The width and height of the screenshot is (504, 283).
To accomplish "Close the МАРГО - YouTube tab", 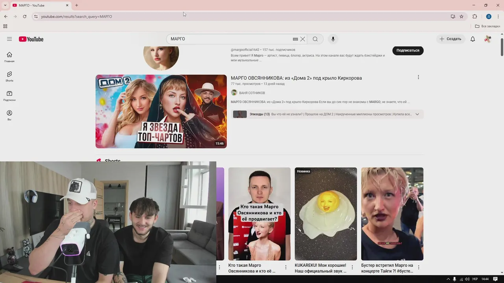I will pyautogui.click(x=67, y=5).
